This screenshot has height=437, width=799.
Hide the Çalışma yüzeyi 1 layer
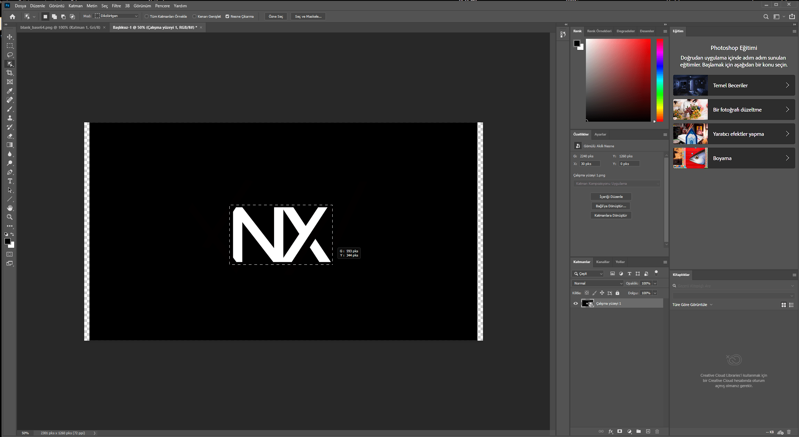tap(576, 304)
